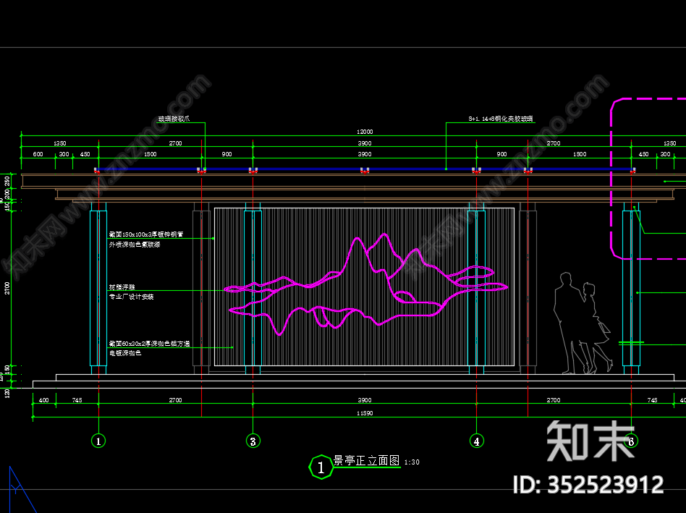Click the 知末 watermark logo
This screenshot has width=686, height=513.
590,440
